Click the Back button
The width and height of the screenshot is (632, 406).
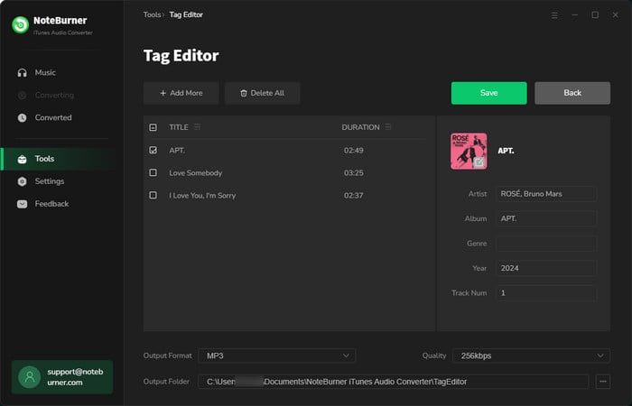[x=572, y=93]
